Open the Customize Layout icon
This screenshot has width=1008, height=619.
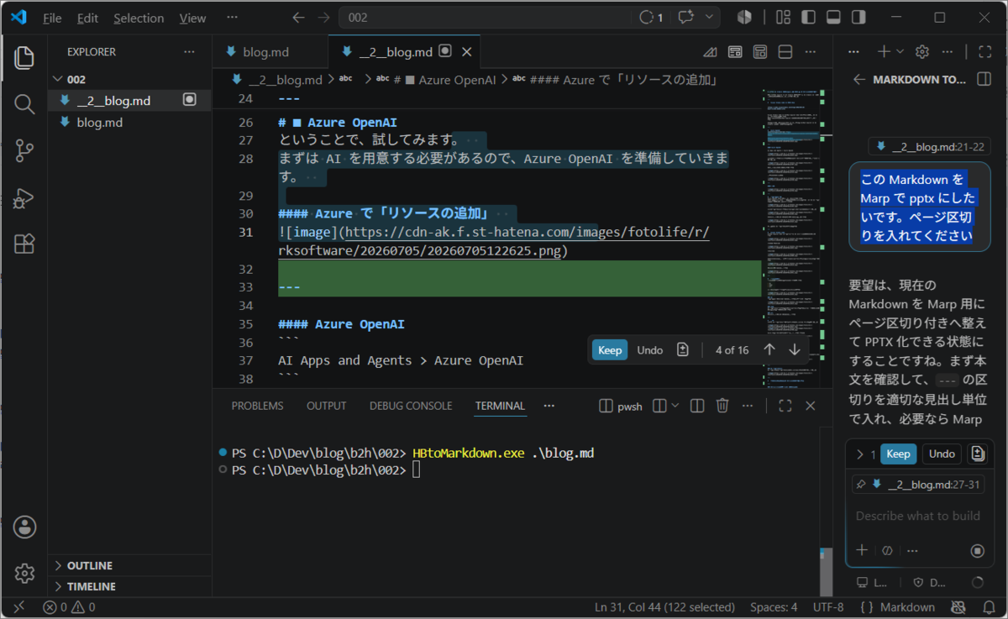point(783,18)
